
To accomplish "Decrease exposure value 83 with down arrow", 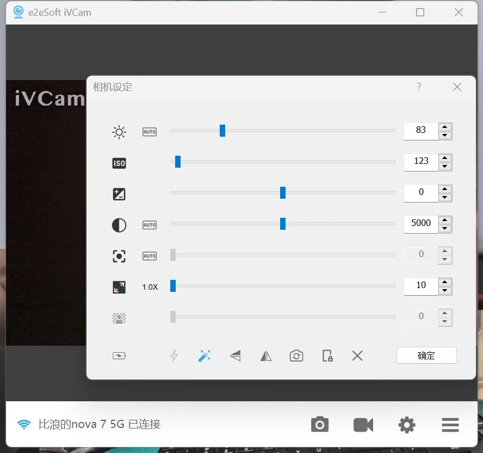I will [x=445, y=136].
